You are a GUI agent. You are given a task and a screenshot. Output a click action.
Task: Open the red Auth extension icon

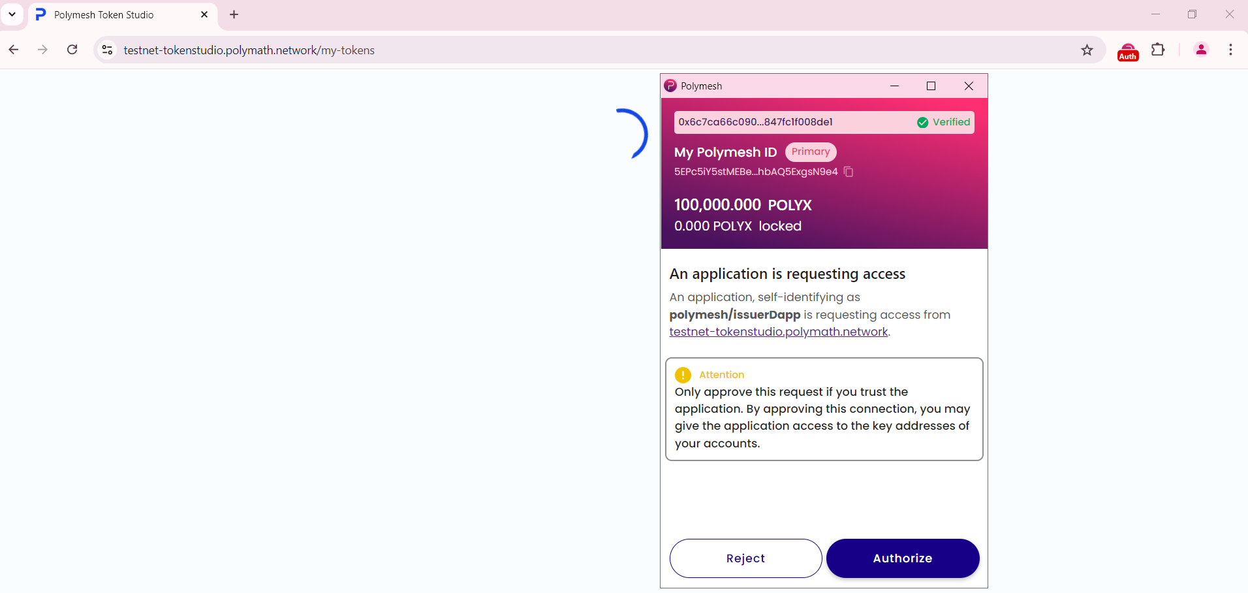click(x=1128, y=51)
